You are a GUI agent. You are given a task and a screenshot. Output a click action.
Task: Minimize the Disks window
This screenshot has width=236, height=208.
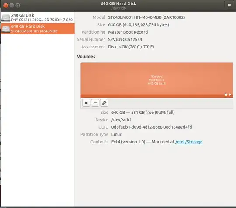(x=12, y=6)
